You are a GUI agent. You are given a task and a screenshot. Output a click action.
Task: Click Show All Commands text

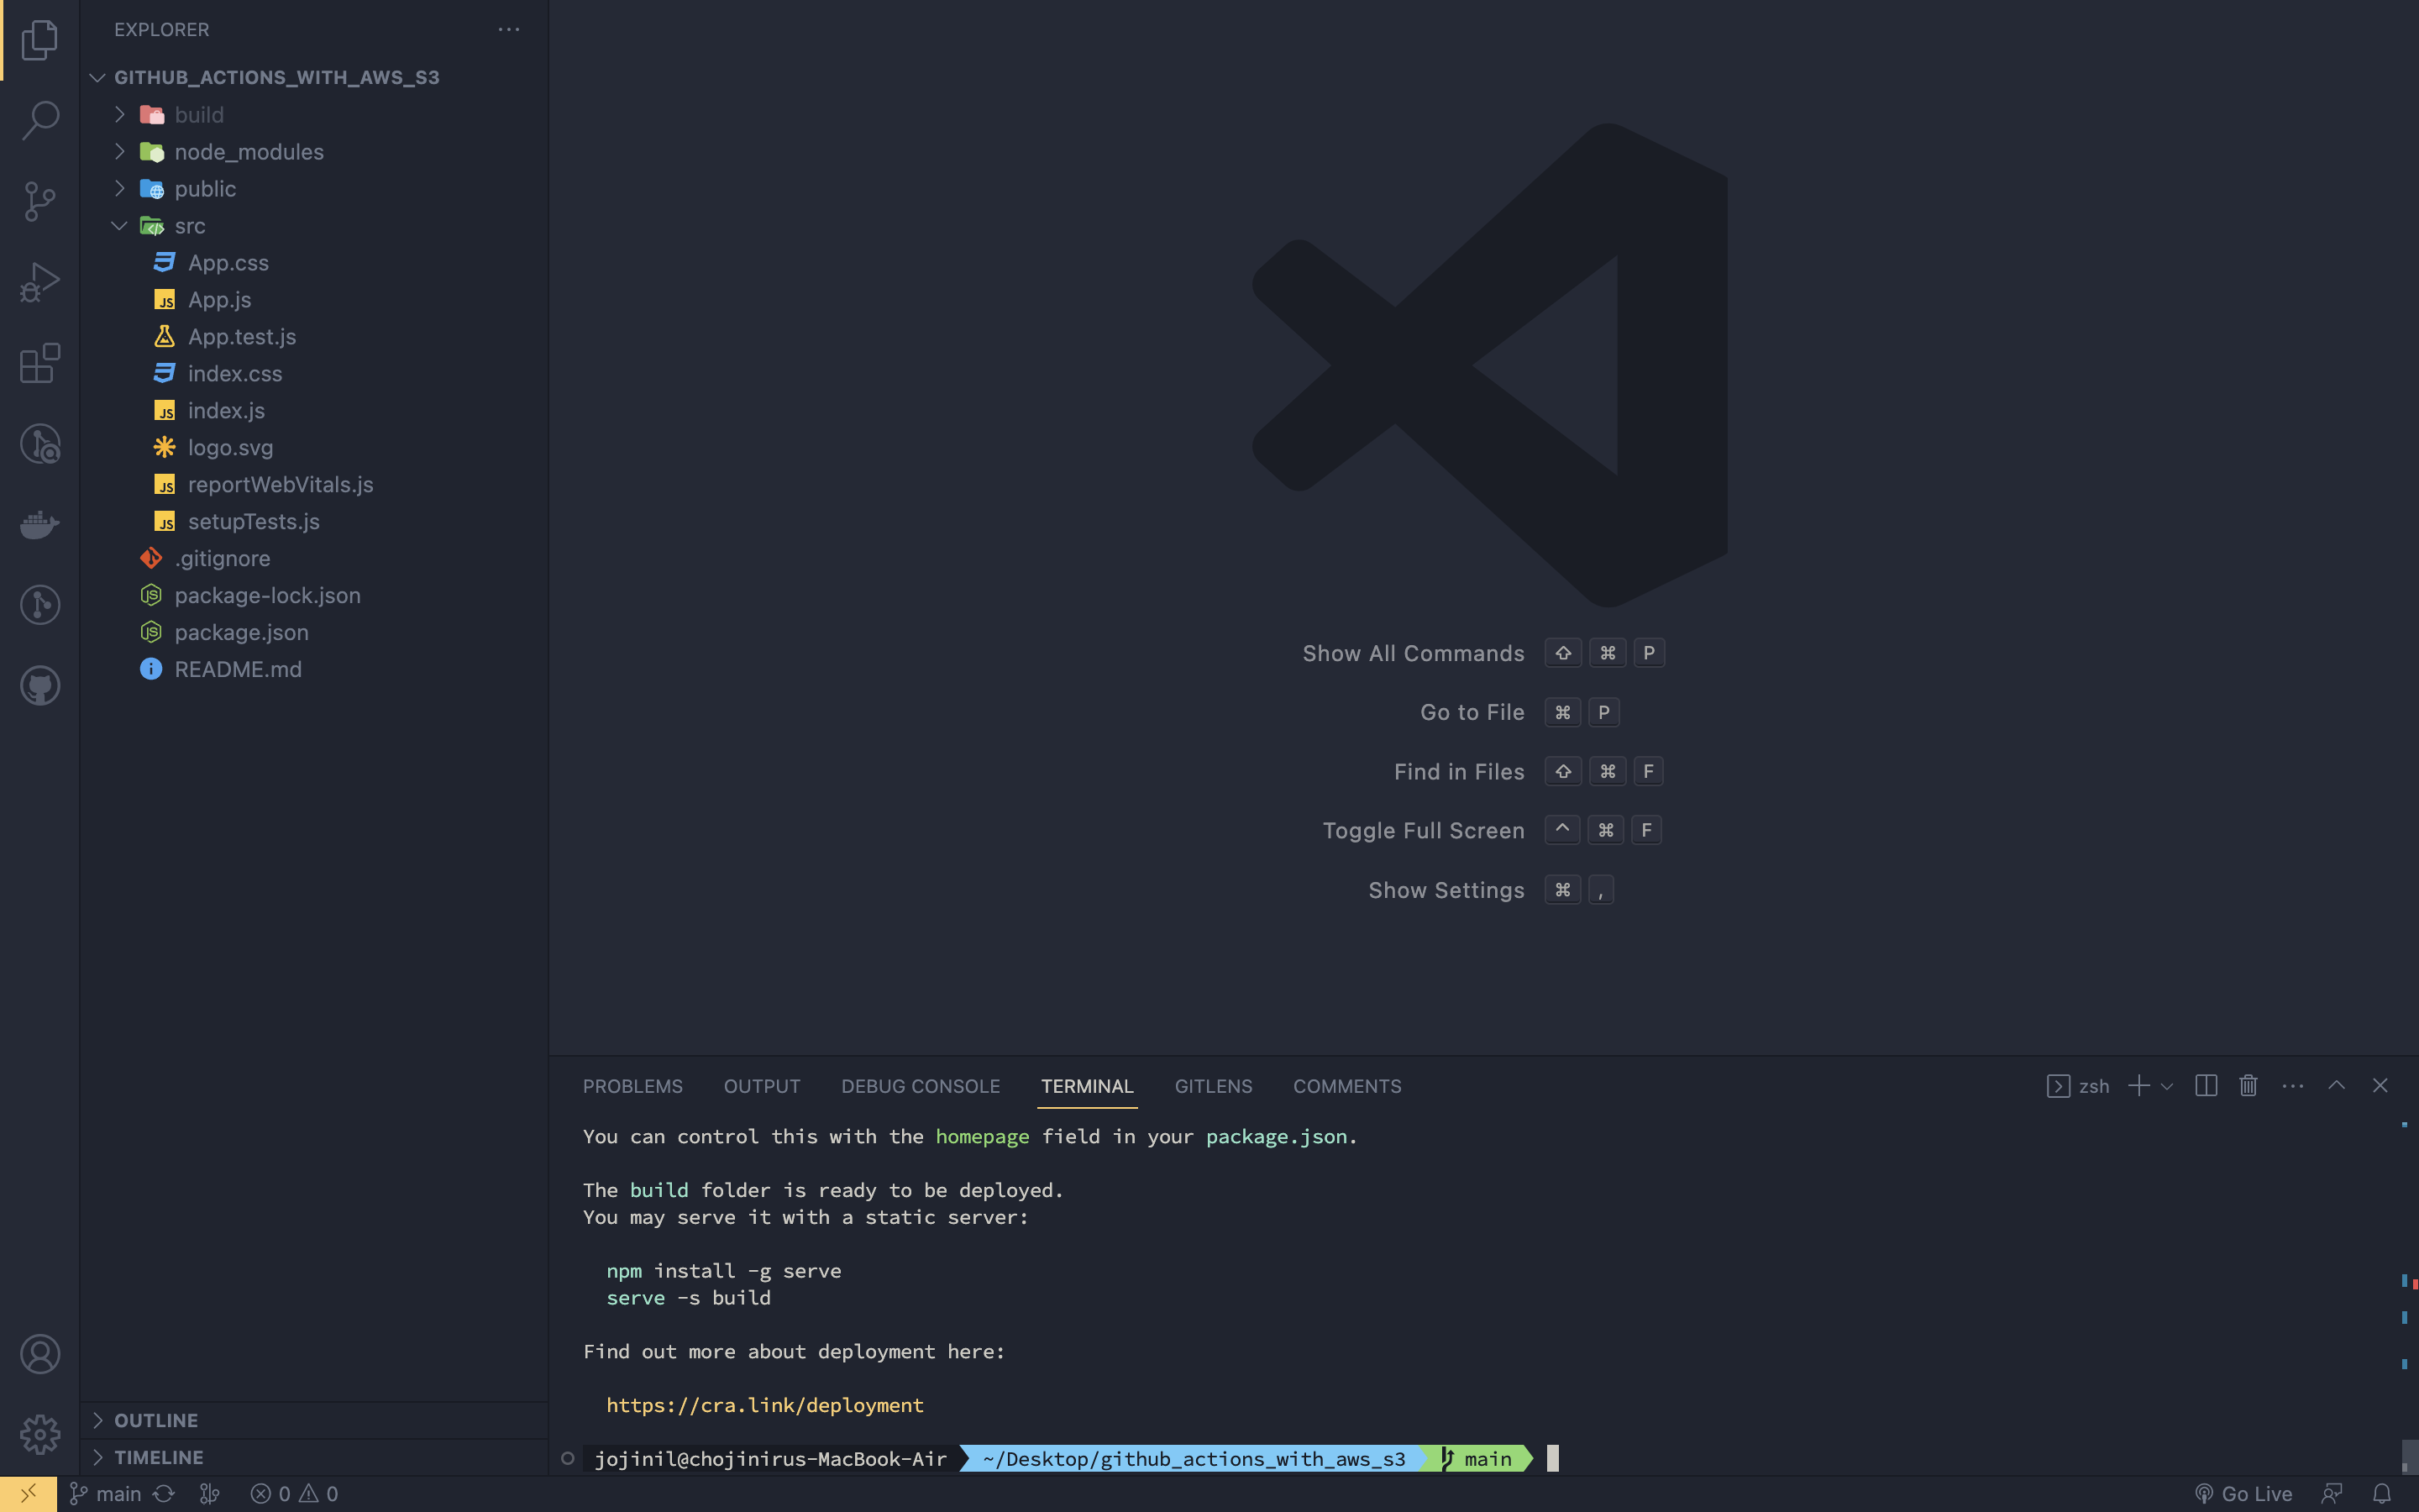pos(1414,654)
